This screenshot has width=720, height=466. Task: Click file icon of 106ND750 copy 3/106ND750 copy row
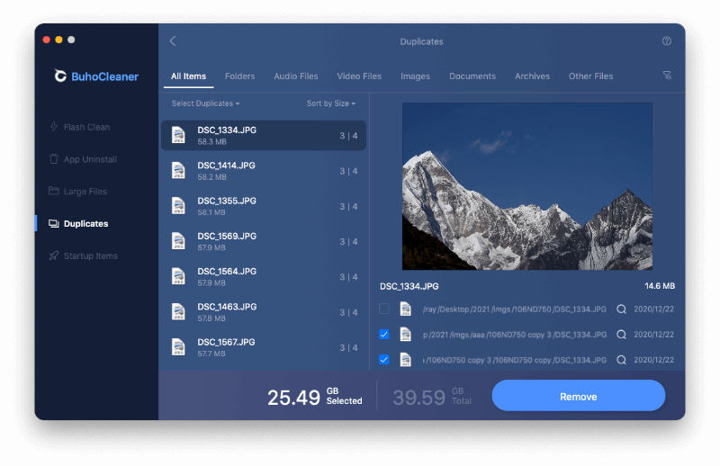(x=406, y=360)
